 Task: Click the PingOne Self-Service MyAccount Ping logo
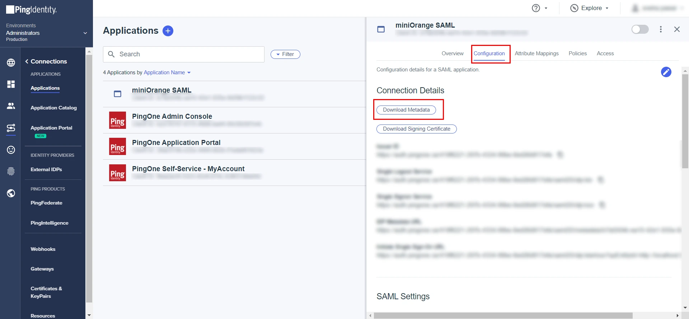[117, 173]
